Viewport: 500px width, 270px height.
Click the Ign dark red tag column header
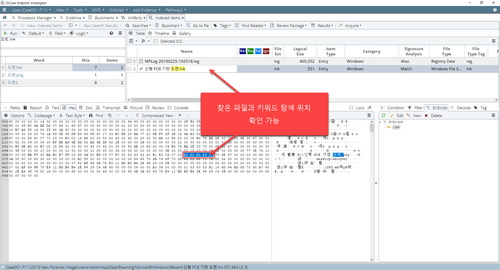[266, 51]
